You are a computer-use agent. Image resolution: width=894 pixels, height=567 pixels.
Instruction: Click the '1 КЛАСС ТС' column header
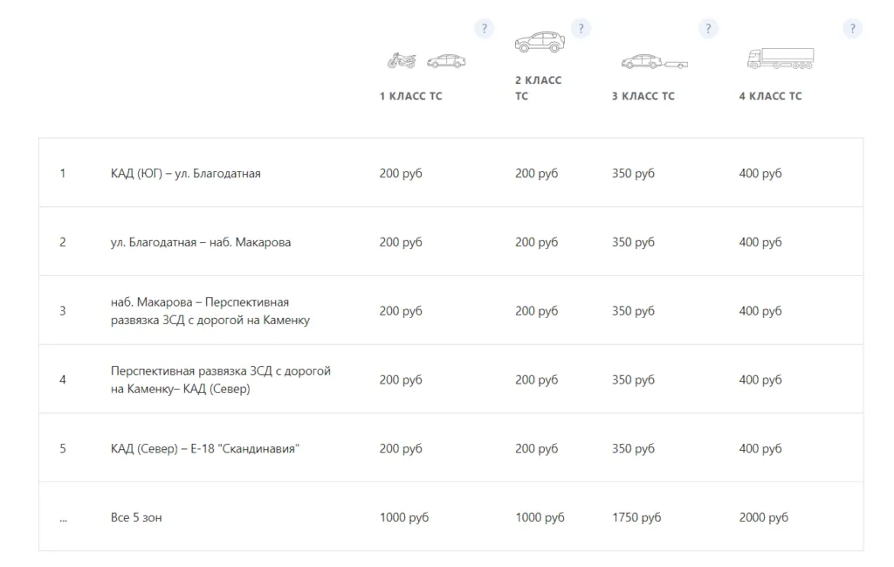(410, 96)
